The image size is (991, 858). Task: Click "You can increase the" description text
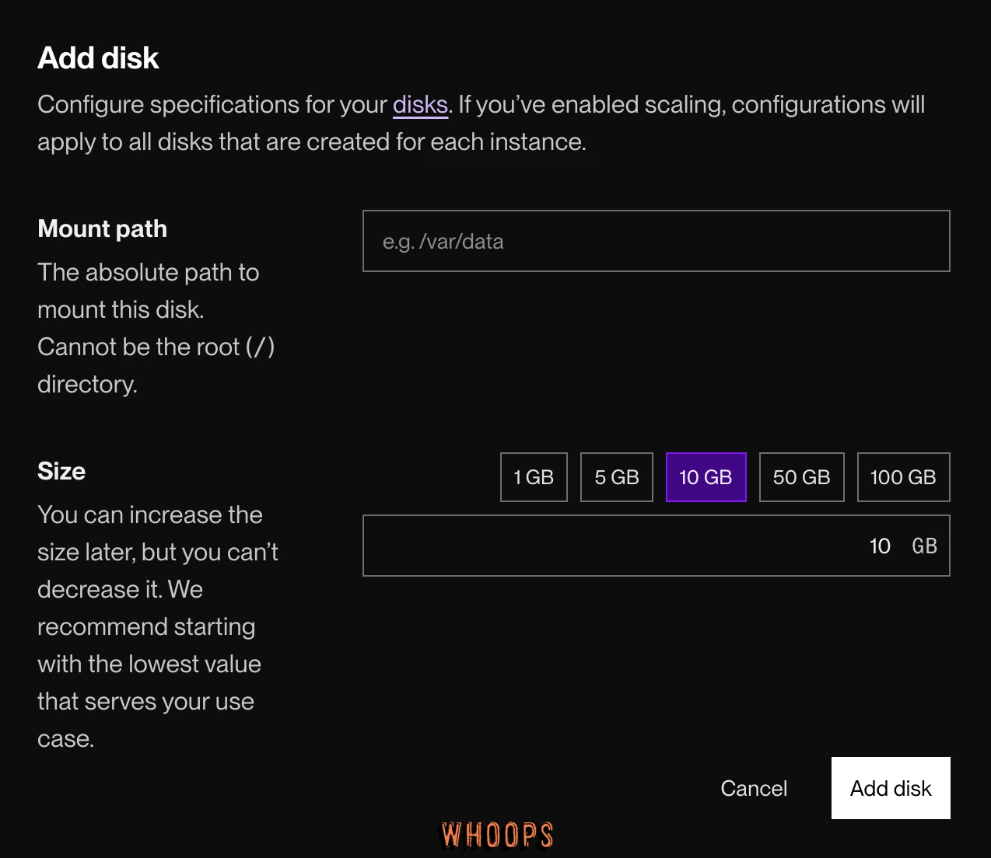tap(150, 514)
